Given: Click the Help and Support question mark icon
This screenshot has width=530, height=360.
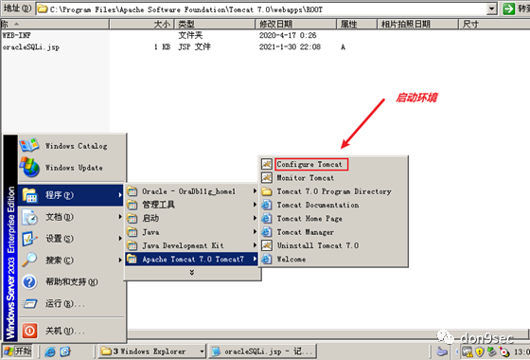Looking at the screenshot, I should tap(29, 282).
